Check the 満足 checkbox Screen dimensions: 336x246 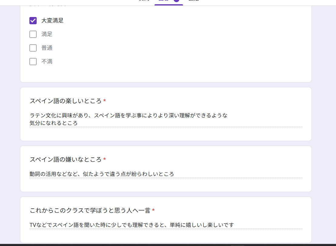(x=33, y=34)
